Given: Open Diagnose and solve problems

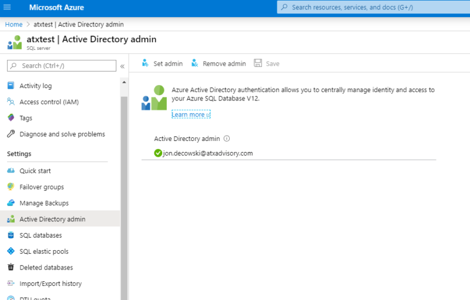Looking at the screenshot, I should (62, 134).
